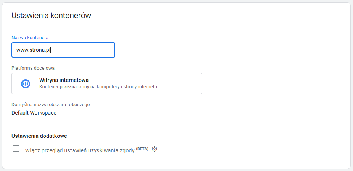Enable the consent settings overview checkbox
This screenshot has height=171, width=353.
(16, 149)
